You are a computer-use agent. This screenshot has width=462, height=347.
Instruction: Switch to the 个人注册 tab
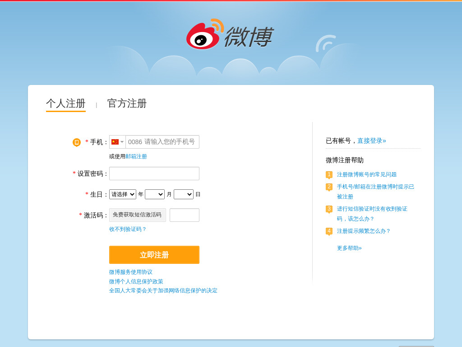(66, 103)
